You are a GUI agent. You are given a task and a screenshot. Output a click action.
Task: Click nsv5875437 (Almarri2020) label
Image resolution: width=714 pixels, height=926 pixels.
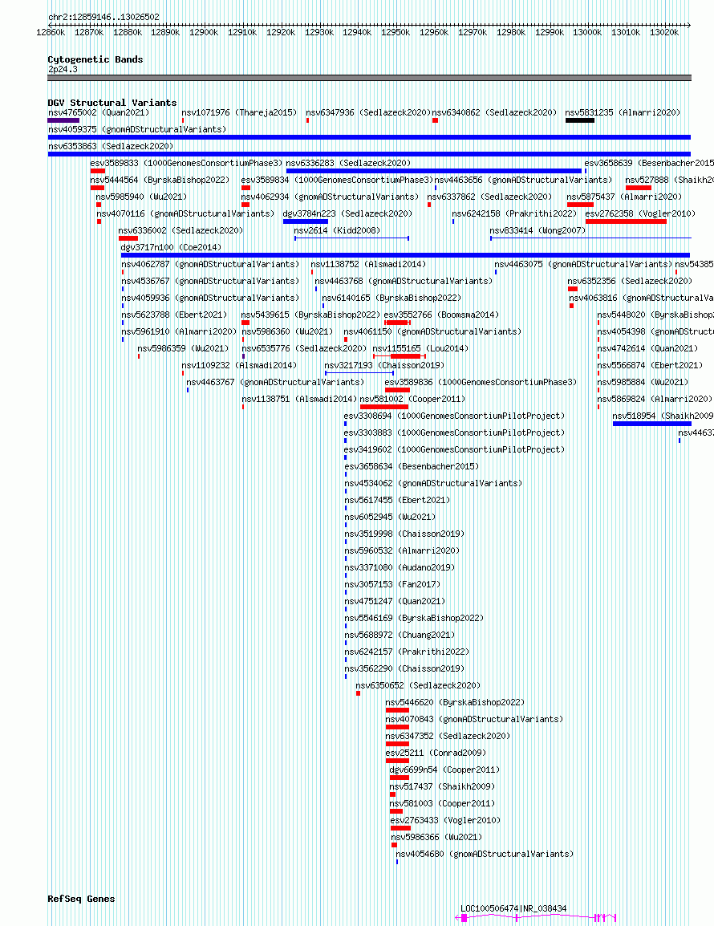coord(624,197)
